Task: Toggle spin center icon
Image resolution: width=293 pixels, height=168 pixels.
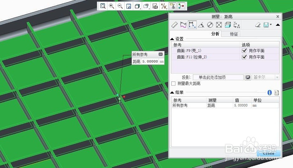Action: (181, 6)
